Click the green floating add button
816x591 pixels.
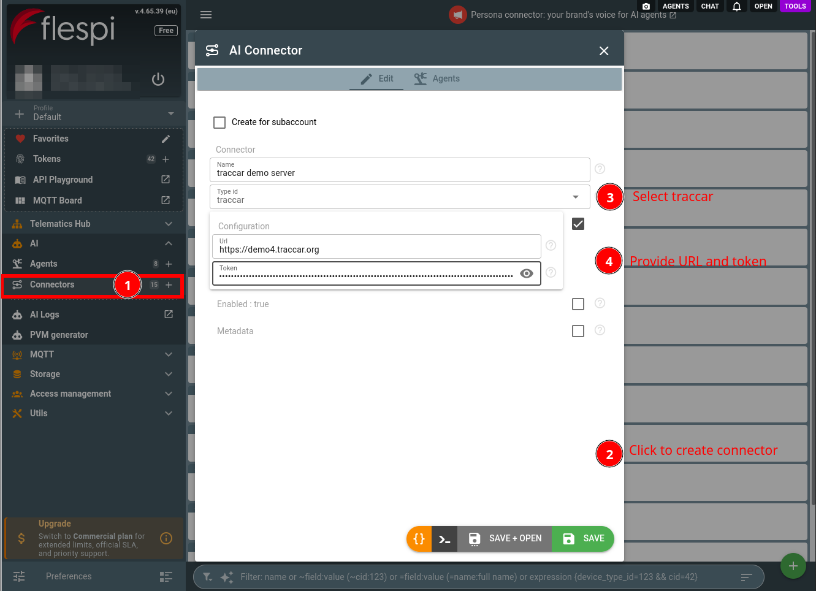793,566
